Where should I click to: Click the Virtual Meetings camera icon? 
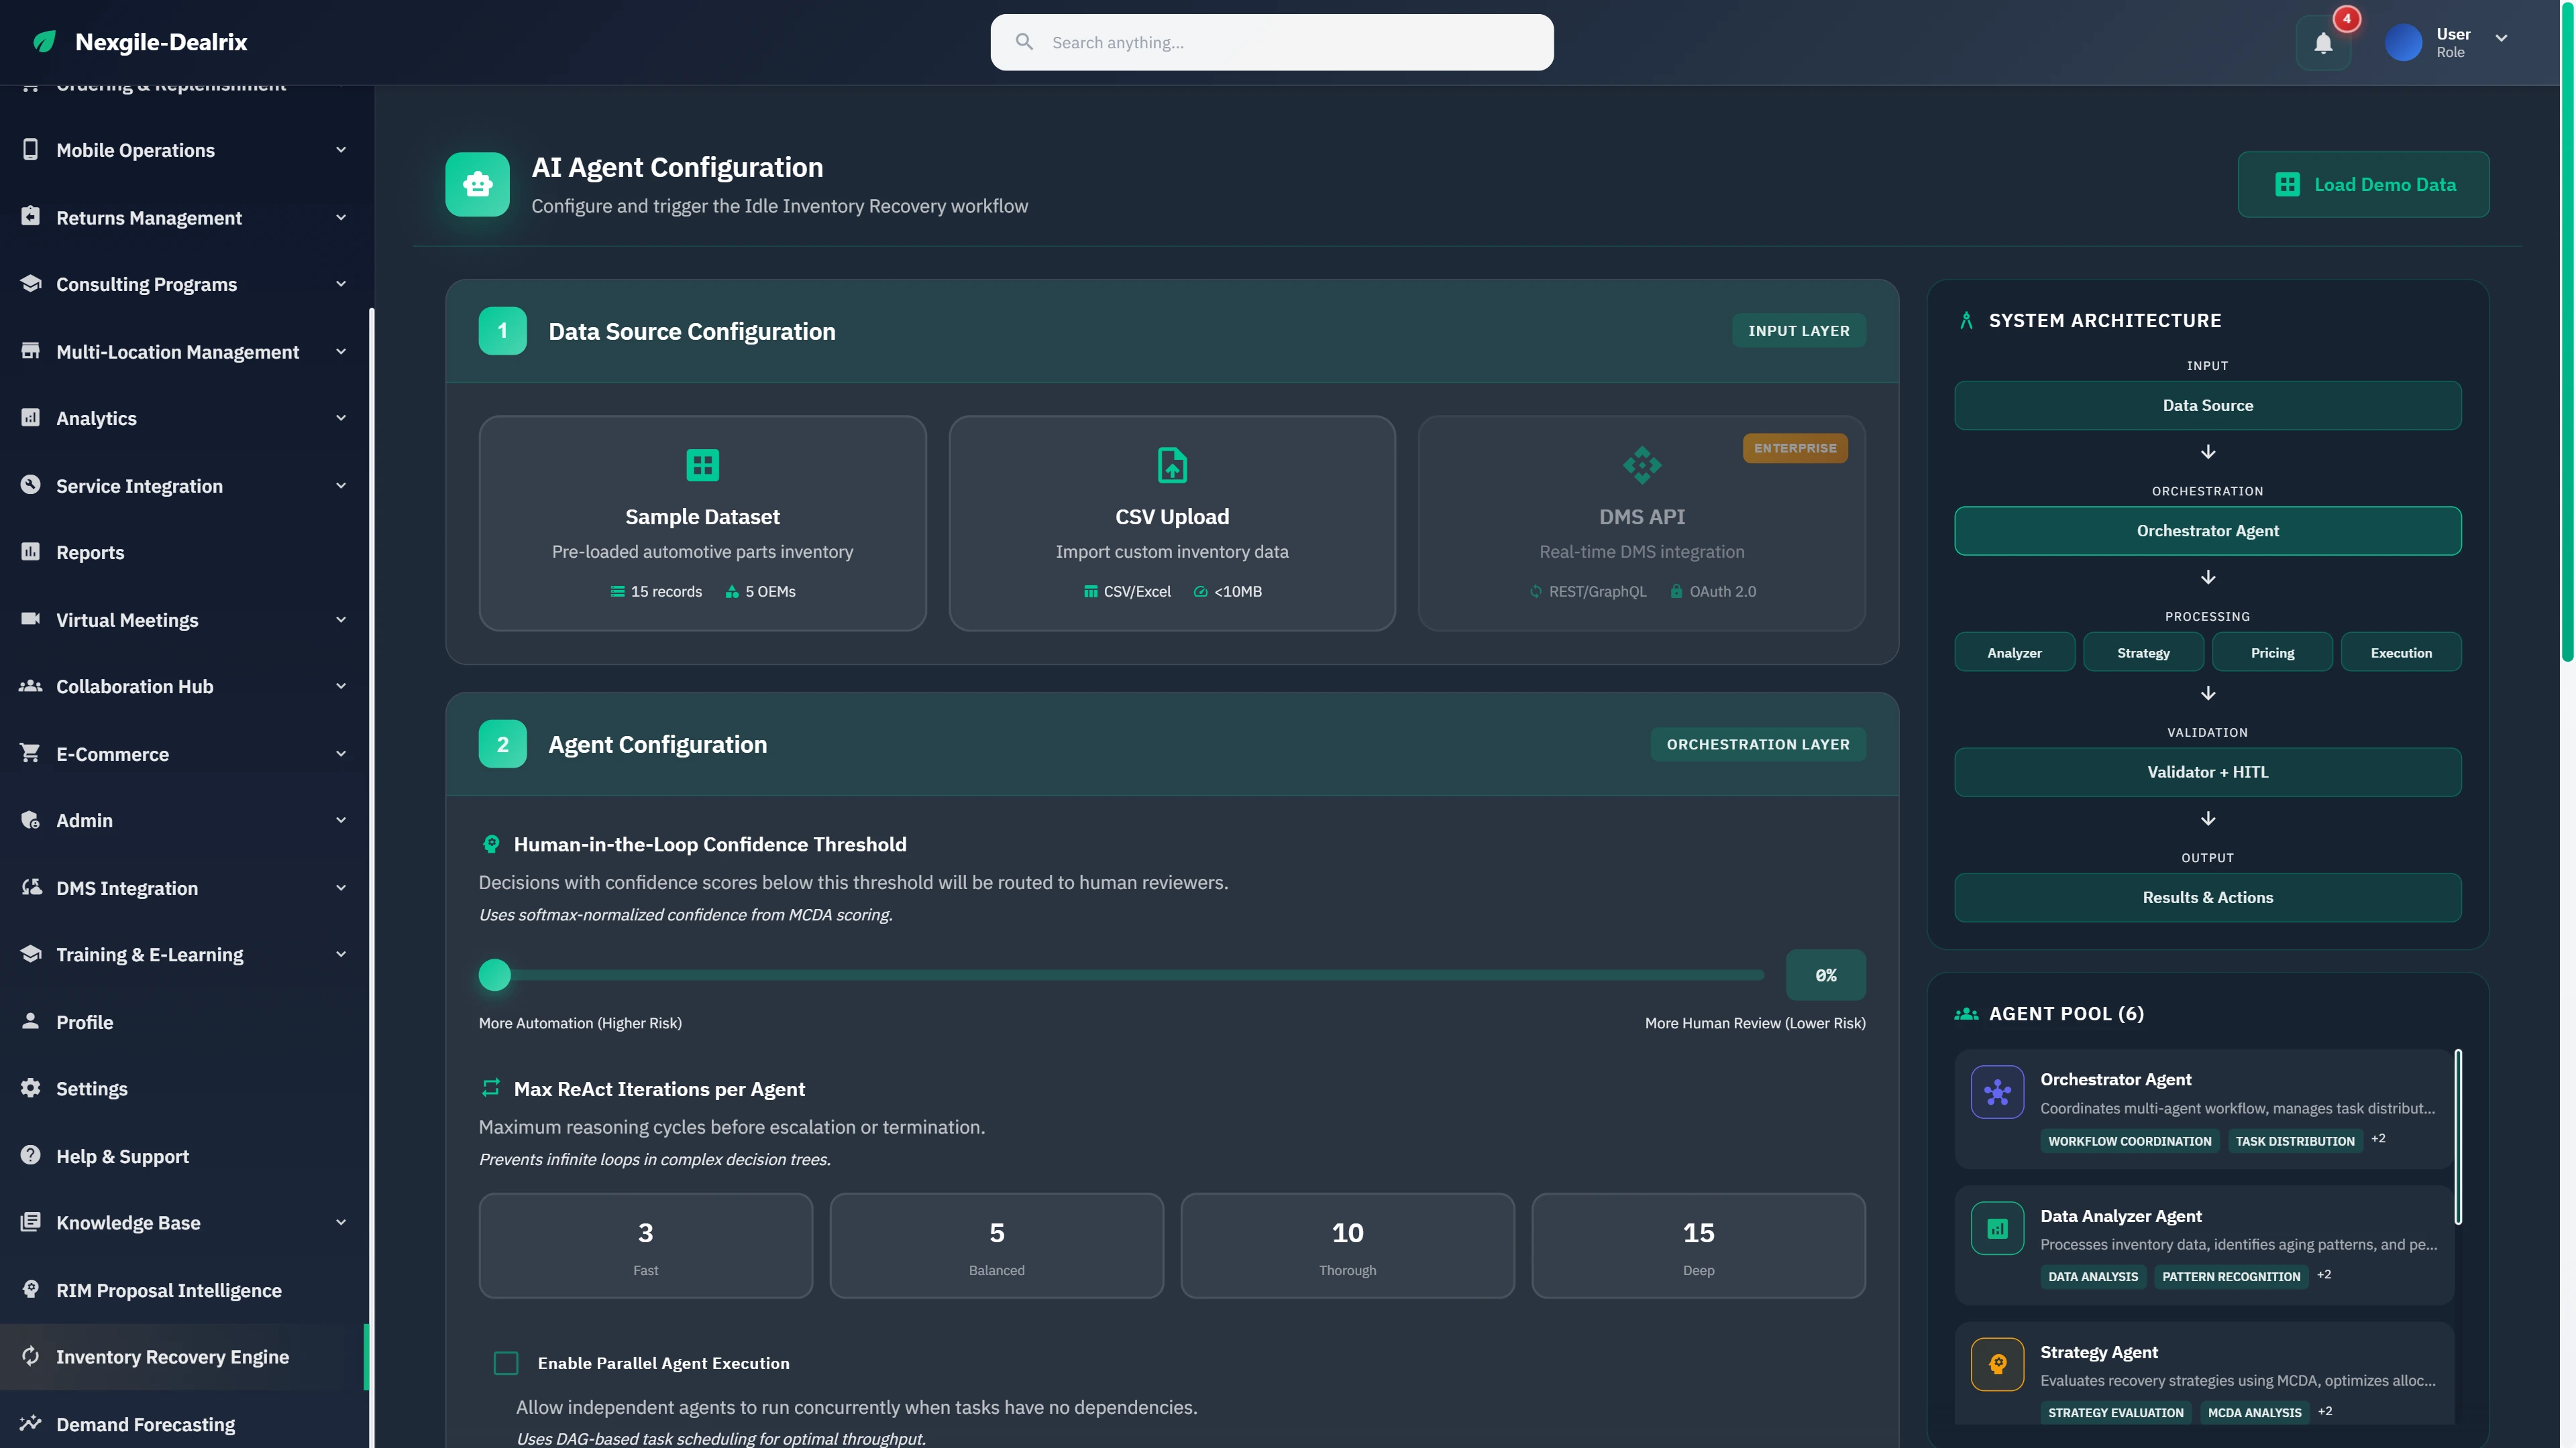click(x=30, y=619)
